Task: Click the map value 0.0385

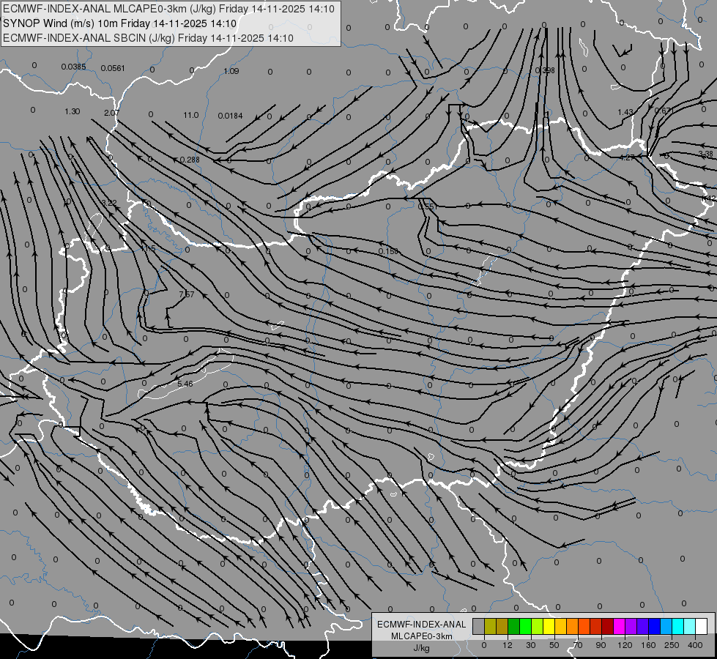Action: click(74, 67)
